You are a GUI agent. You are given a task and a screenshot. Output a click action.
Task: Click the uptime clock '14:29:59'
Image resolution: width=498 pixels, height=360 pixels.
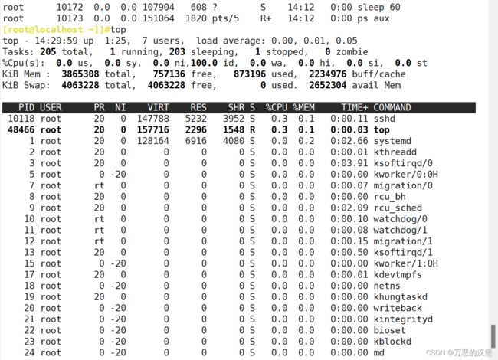(56, 41)
